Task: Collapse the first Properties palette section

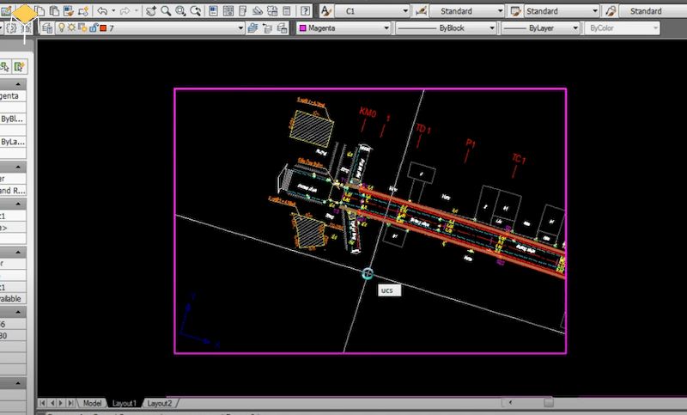Action: 17,84
